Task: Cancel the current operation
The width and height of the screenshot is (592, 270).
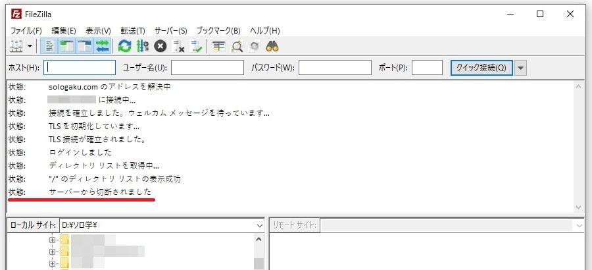Action: coord(160,46)
